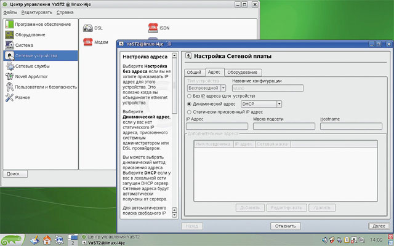This screenshot has height=246, width=394.
Task: Switch desktops with the taskbar pager
Action: pos(73,240)
